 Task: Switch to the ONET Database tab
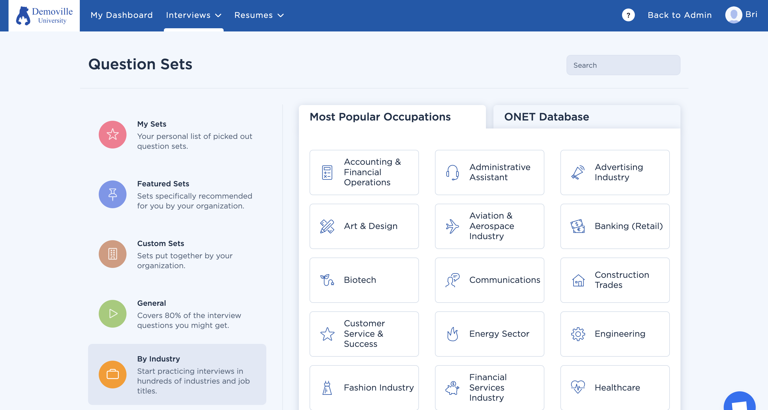[x=546, y=117]
